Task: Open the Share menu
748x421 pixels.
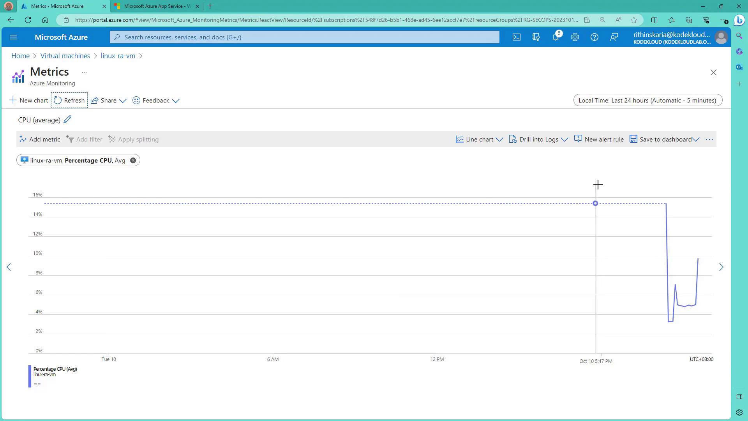Action: (108, 100)
